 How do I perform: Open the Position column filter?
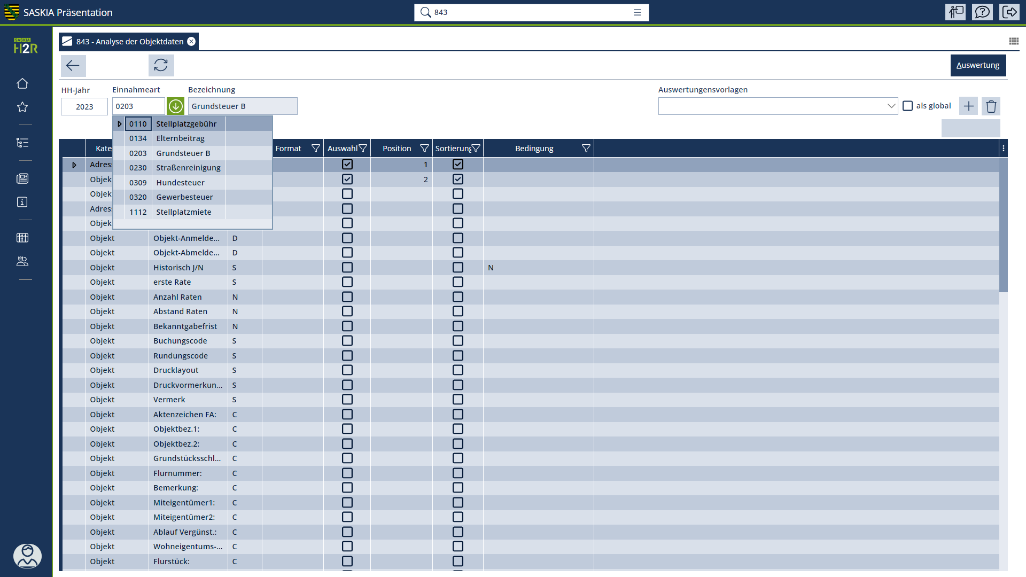424,149
